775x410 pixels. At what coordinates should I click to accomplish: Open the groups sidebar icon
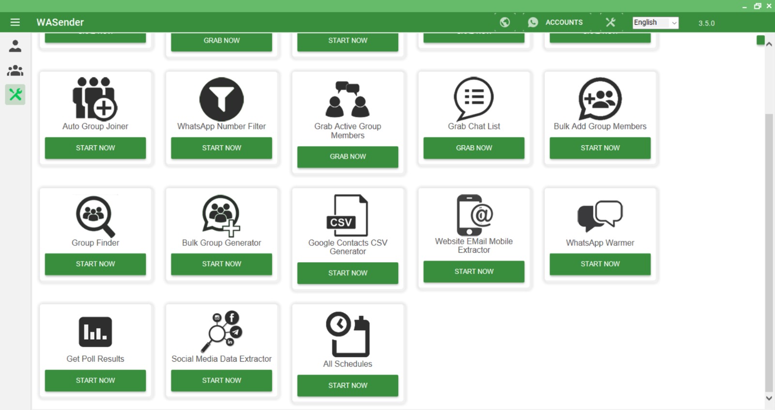pyautogui.click(x=15, y=71)
